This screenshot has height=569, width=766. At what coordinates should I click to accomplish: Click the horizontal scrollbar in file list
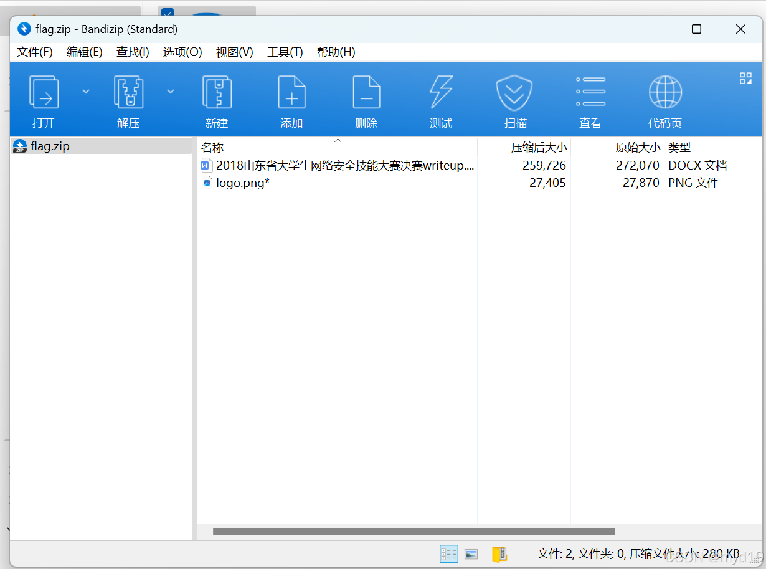point(414,532)
